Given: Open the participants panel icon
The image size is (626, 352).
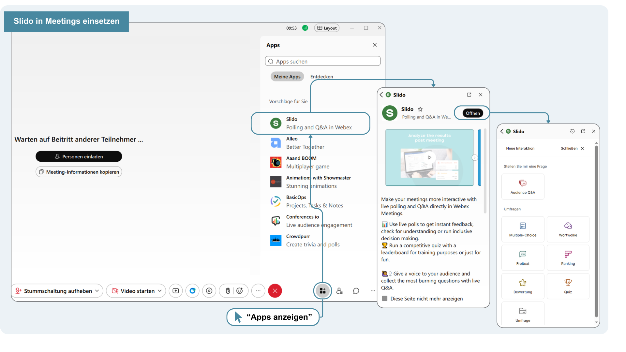Looking at the screenshot, I should pyautogui.click(x=339, y=291).
